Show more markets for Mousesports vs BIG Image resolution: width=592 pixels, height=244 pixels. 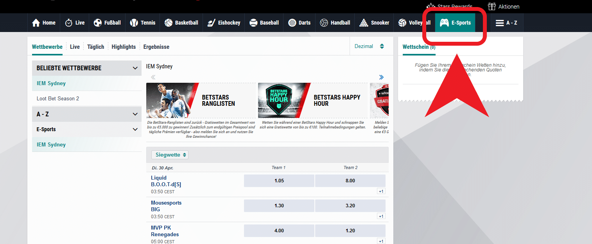(x=381, y=216)
